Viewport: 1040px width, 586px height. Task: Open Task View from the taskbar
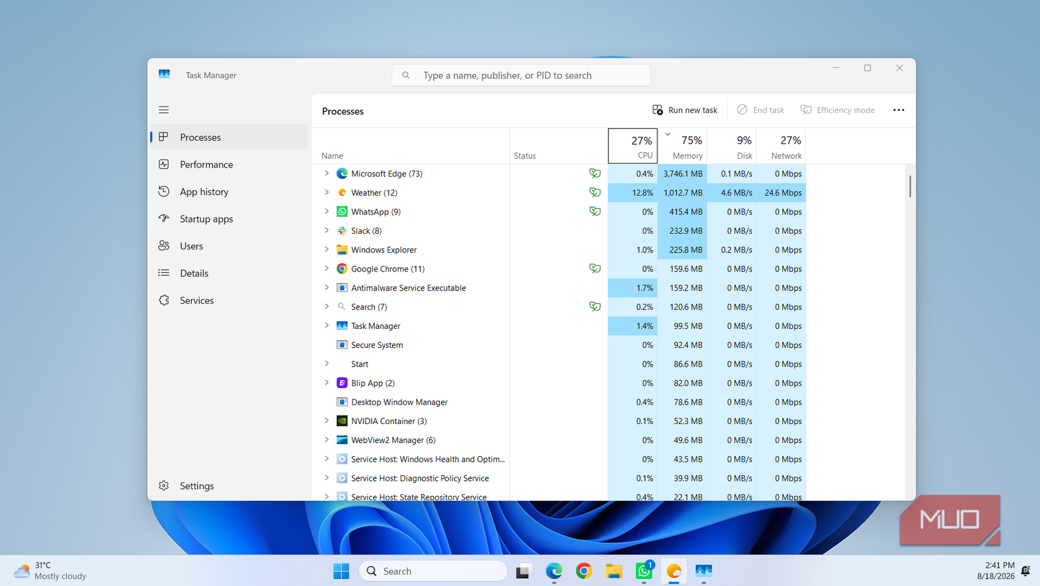(x=523, y=571)
